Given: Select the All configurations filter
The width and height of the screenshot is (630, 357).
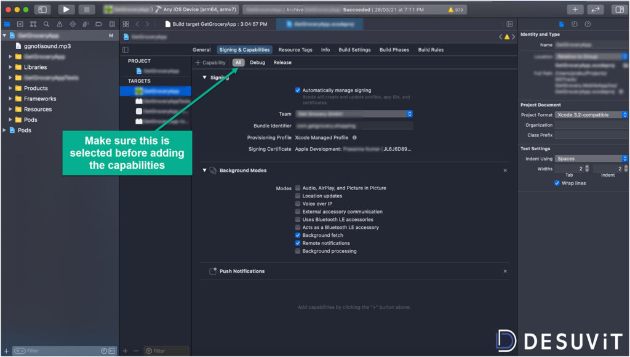Looking at the screenshot, I should click(x=238, y=63).
